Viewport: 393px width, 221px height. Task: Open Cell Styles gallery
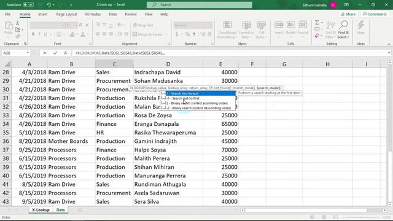click(261, 30)
